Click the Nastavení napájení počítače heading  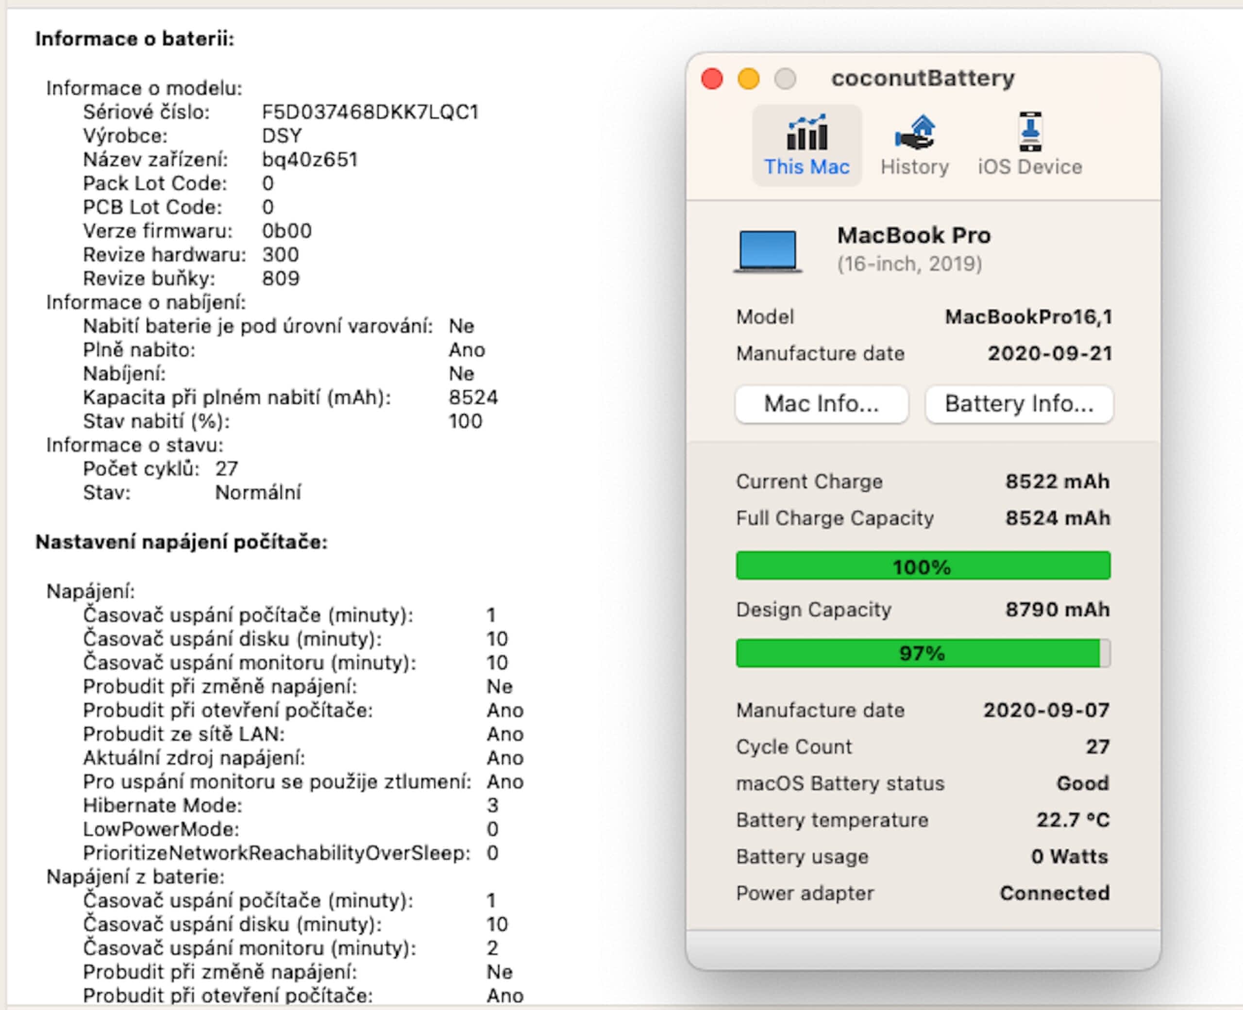pyautogui.click(x=182, y=542)
